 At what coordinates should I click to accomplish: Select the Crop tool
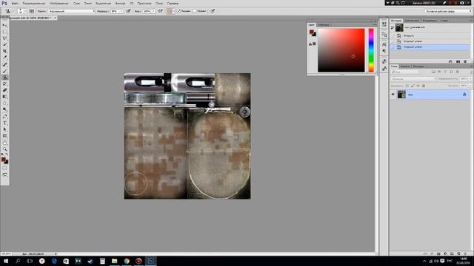5,51
